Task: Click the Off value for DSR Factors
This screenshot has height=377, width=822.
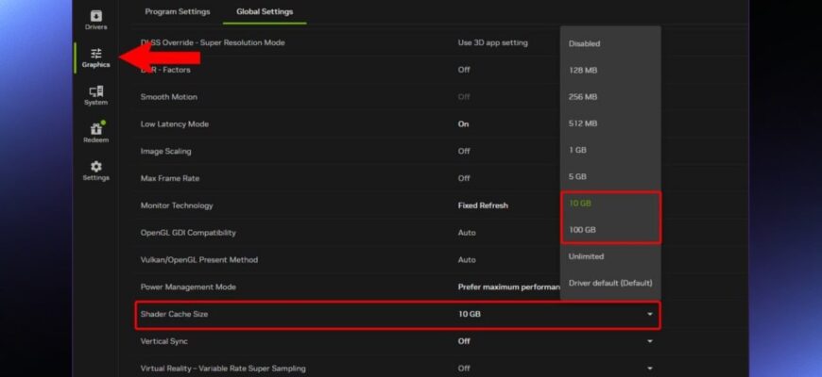Action: pyautogui.click(x=464, y=70)
